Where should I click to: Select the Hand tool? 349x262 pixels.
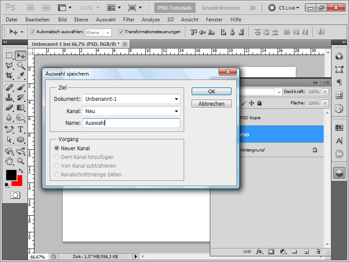(x=9, y=161)
